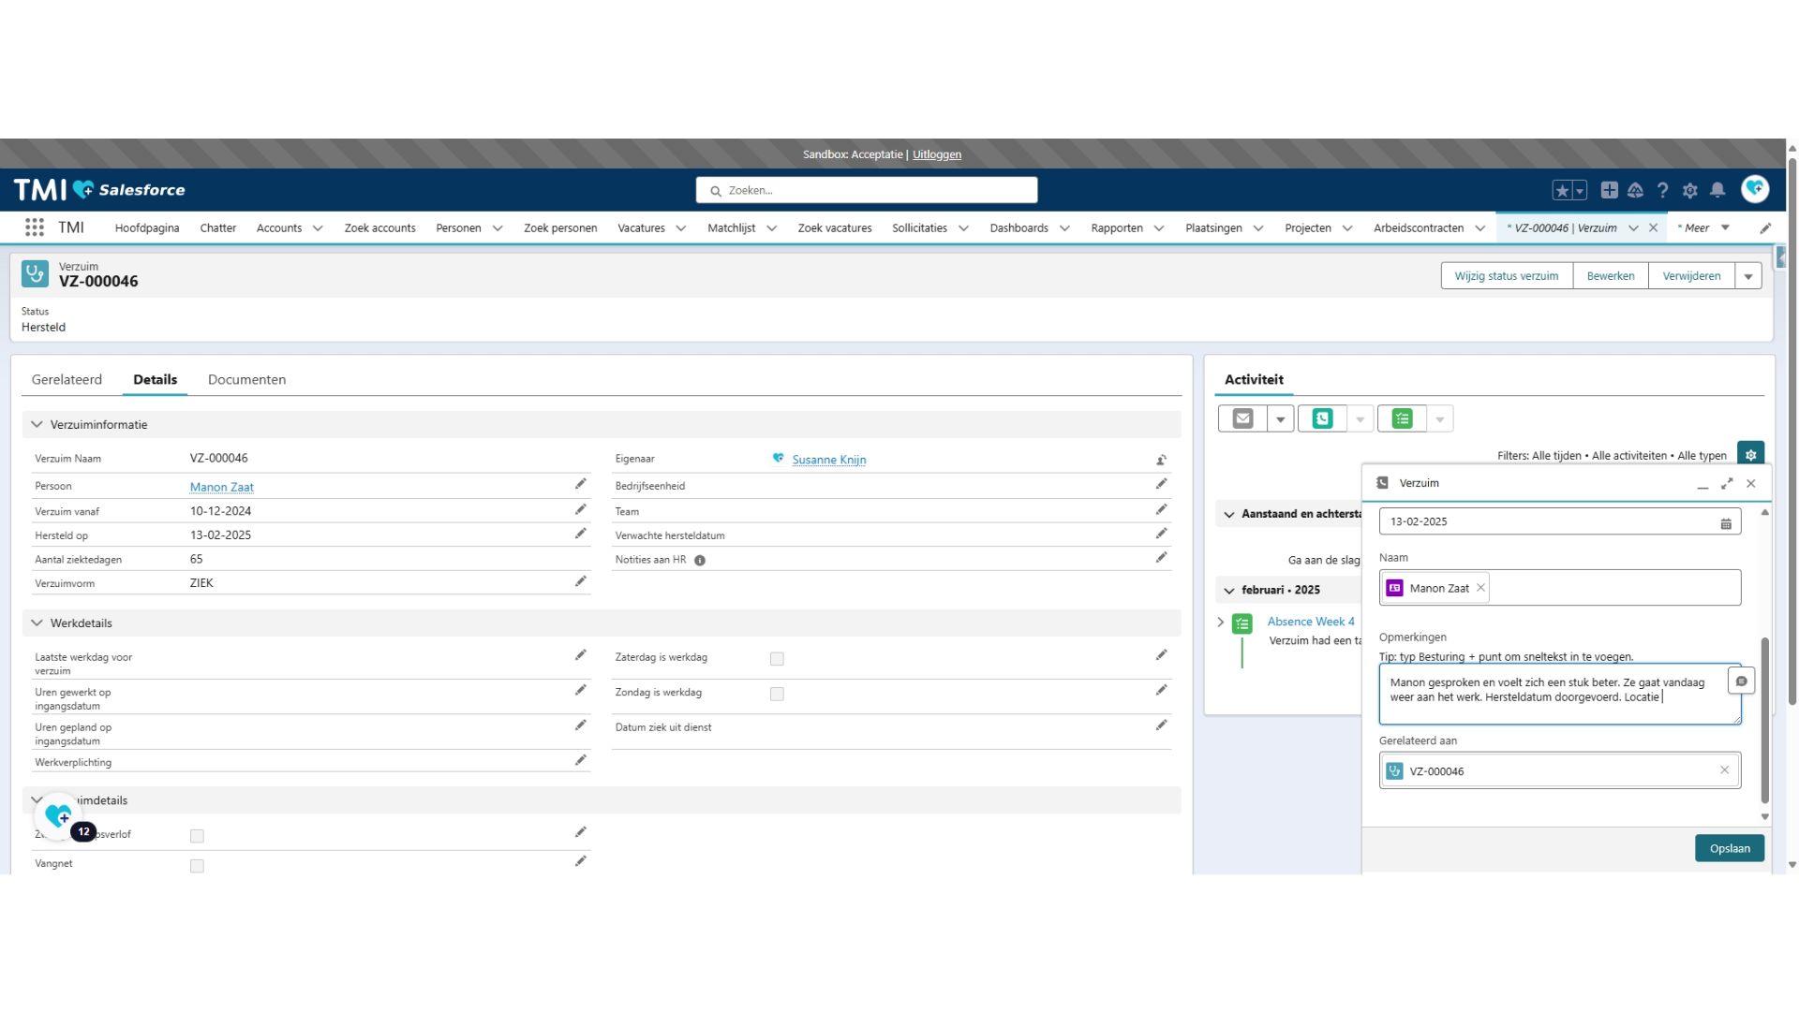Image resolution: width=1799 pixels, height=1011 pixels.
Task: Open the Meer navigation dropdown
Action: pos(1725,227)
